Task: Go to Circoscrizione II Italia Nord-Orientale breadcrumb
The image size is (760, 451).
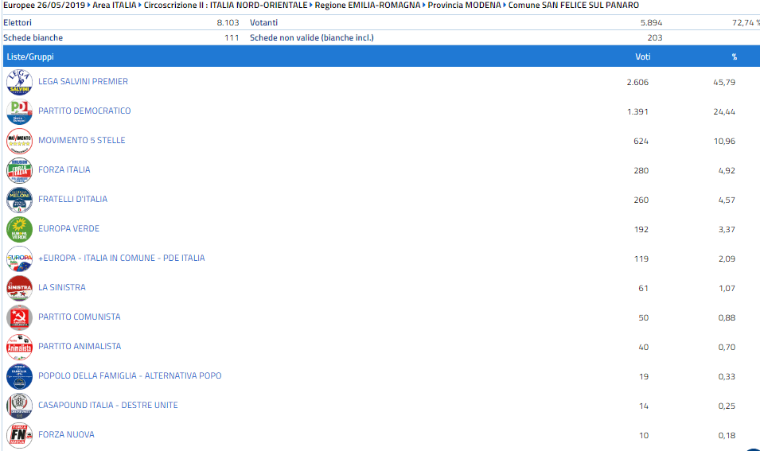Action: pyautogui.click(x=225, y=6)
